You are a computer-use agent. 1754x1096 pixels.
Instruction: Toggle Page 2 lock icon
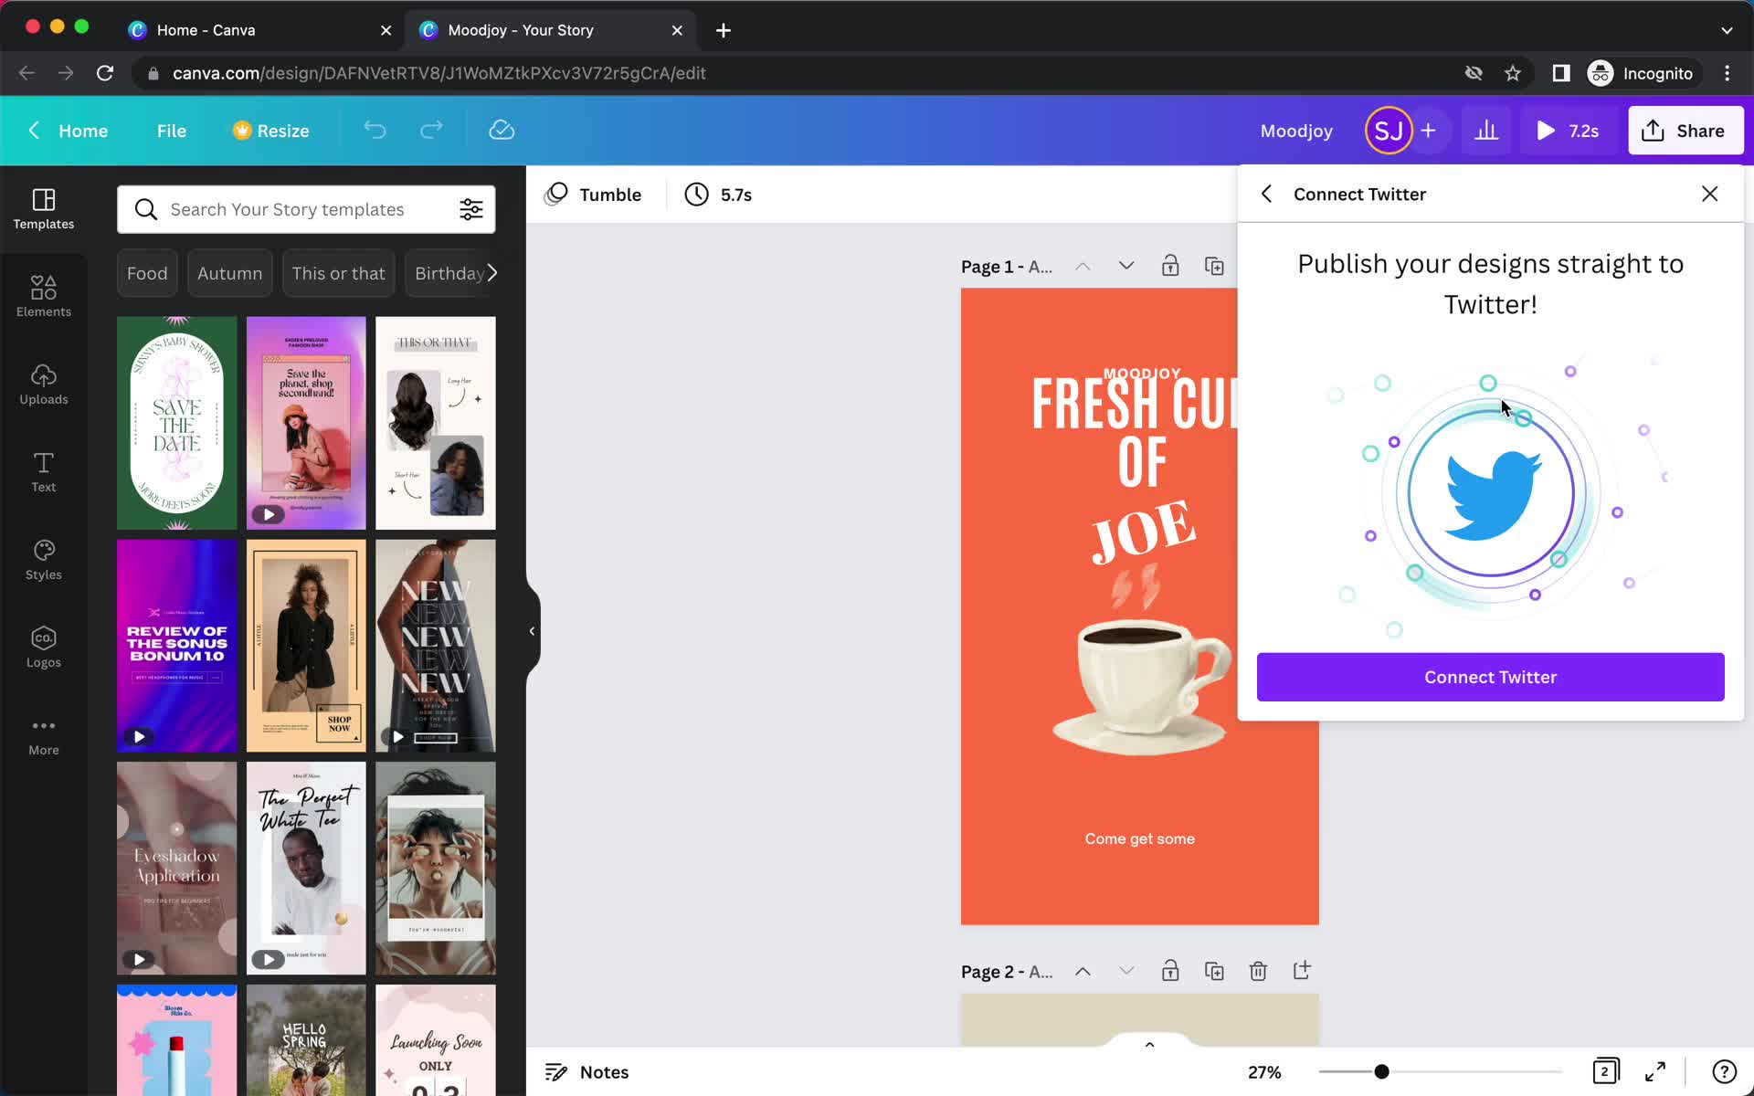(x=1169, y=971)
